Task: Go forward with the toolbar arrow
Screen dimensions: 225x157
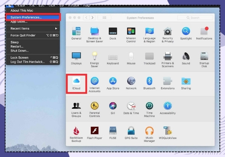Action: pos(93,18)
